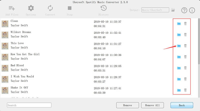The width and height of the screenshot is (200, 111).
Task: Click the duration 00:04:31
Action: click(99, 26)
